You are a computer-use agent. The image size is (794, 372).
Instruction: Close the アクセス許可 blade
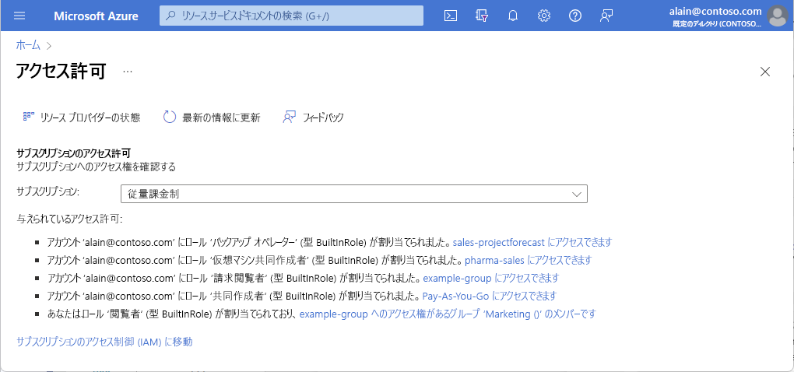click(765, 72)
